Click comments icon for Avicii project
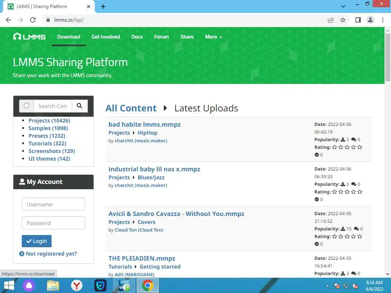391x293 pixels. coord(356,229)
